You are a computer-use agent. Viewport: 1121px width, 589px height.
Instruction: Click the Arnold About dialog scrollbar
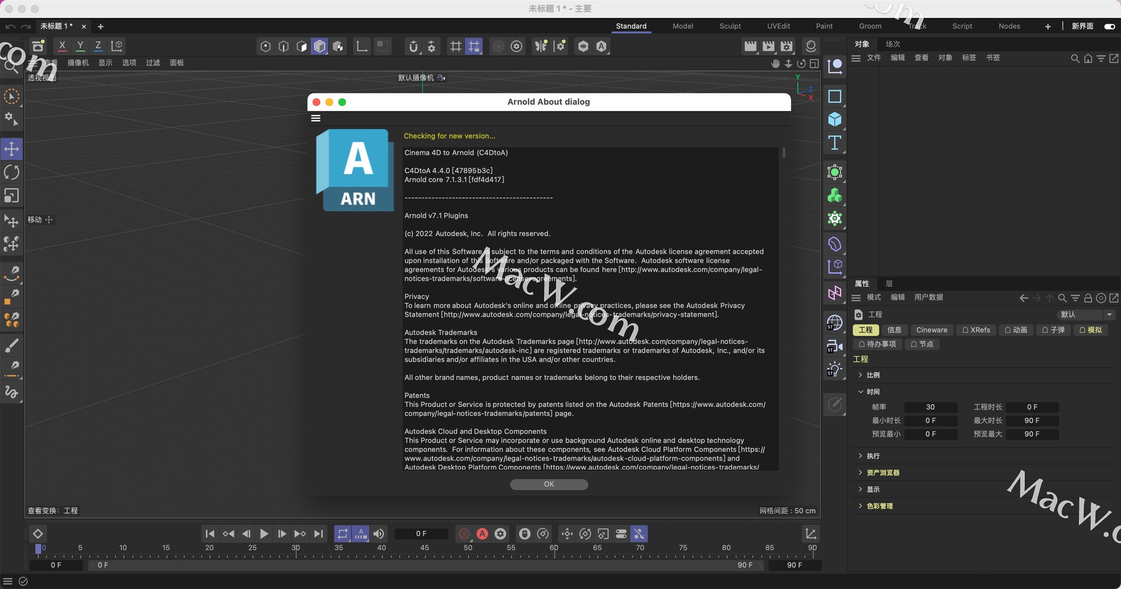[784, 153]
